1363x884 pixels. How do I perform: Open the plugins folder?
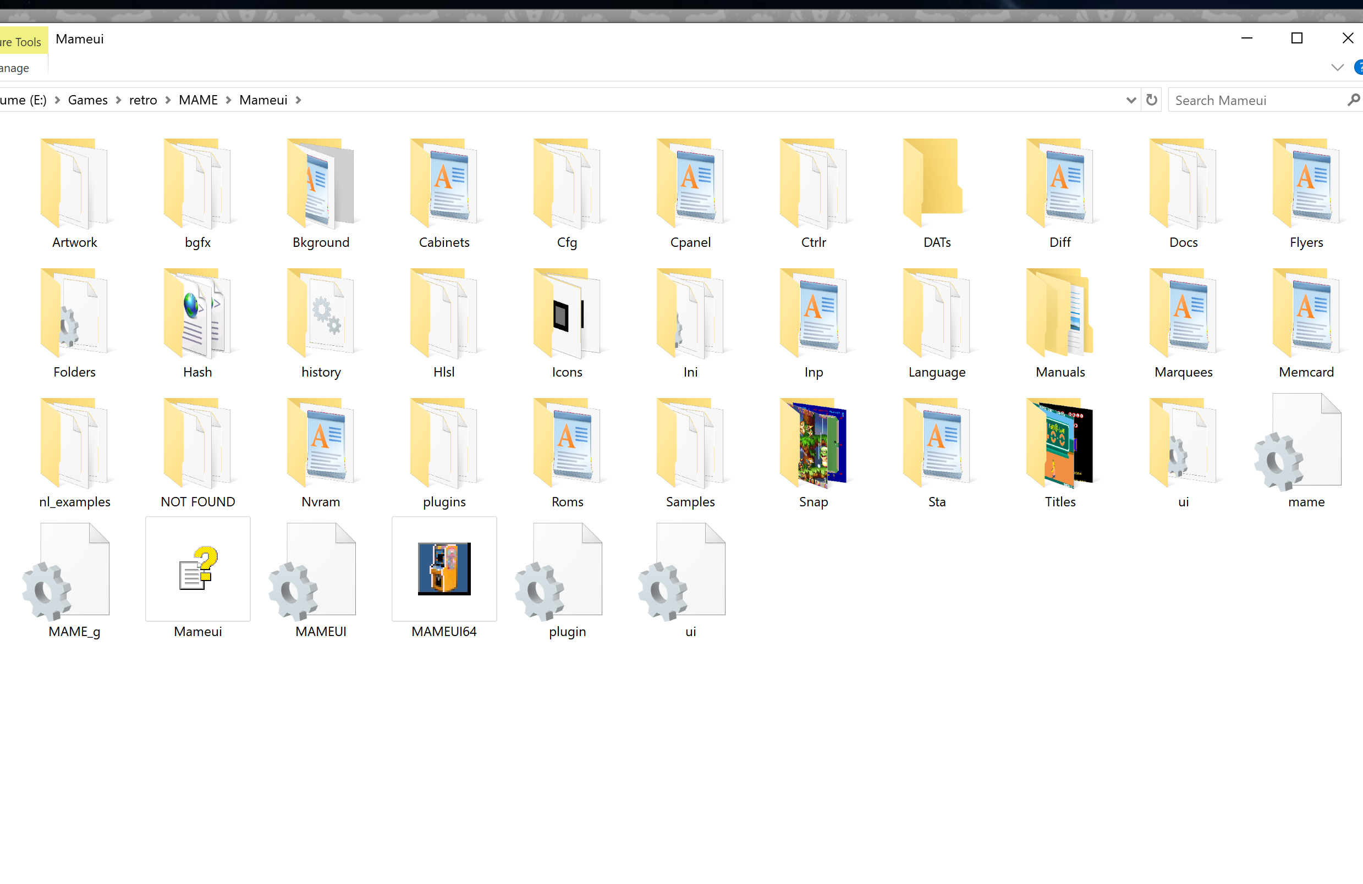(x=444, y=454)
